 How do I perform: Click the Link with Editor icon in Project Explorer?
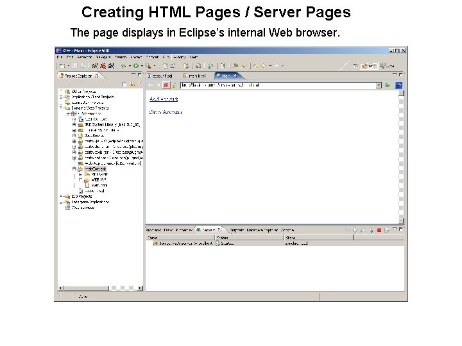[132, 85]
